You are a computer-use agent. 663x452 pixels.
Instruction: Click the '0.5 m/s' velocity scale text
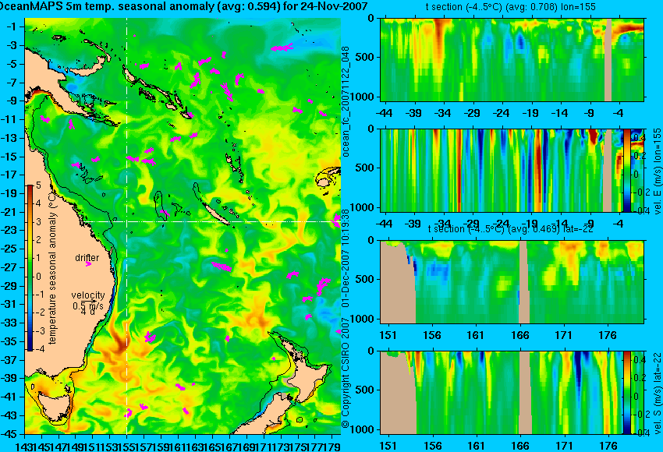pos(88,305)
